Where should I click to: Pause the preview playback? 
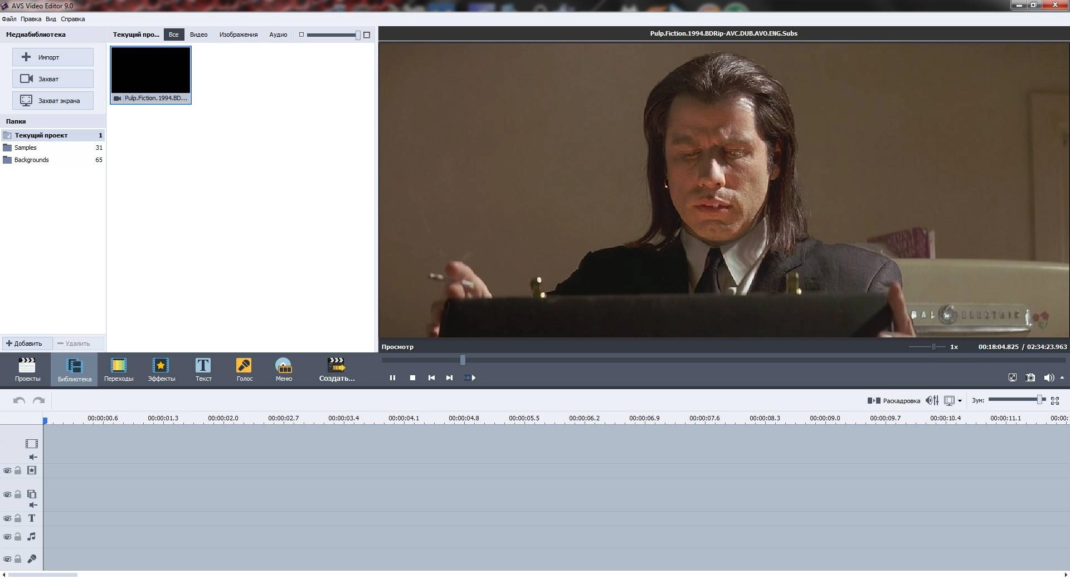click(392, 377)
